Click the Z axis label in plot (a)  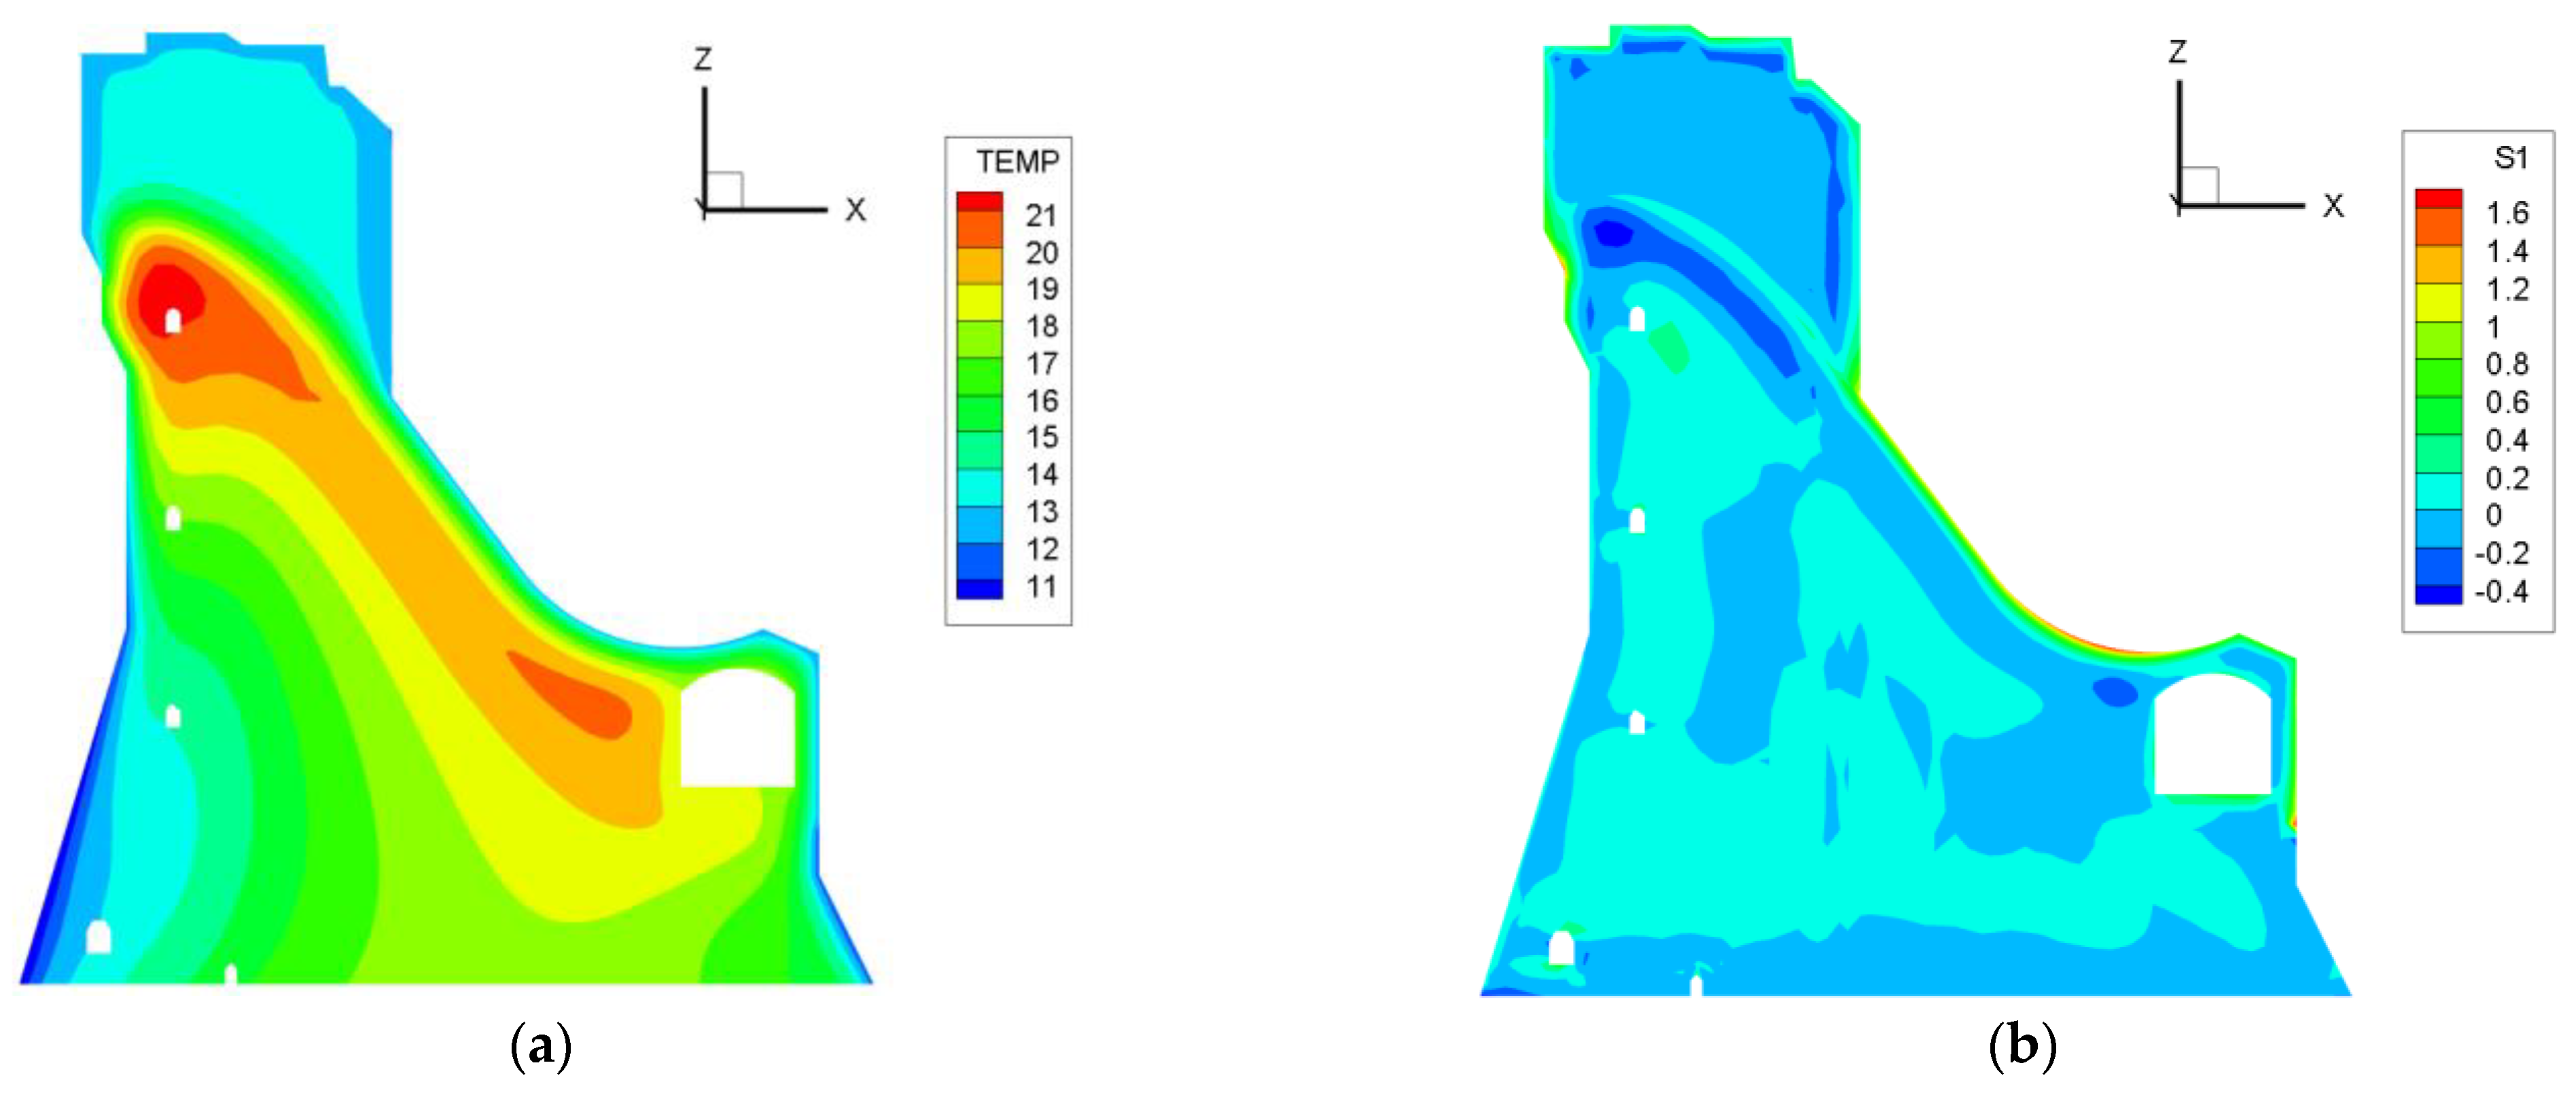coord(703,60)
